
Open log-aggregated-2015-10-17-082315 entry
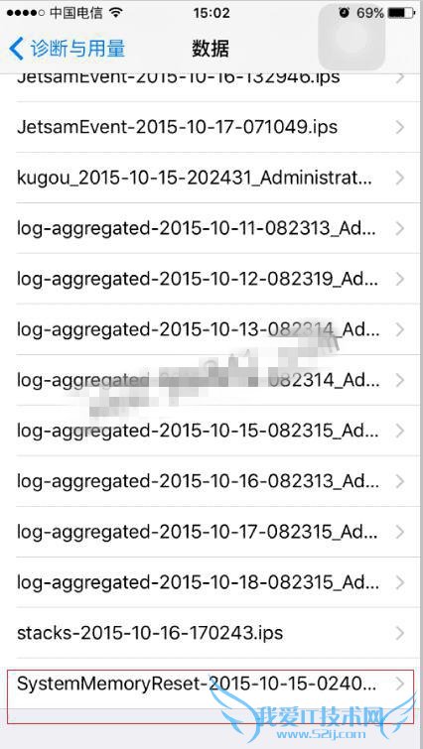(x=211, y=532)
